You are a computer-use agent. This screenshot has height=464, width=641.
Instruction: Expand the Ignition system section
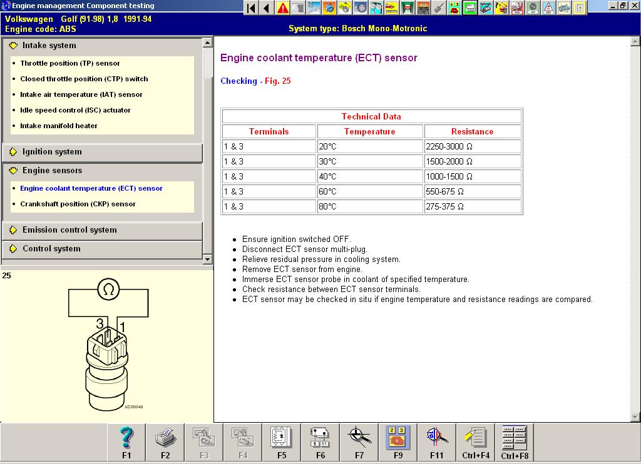[52, 152]
